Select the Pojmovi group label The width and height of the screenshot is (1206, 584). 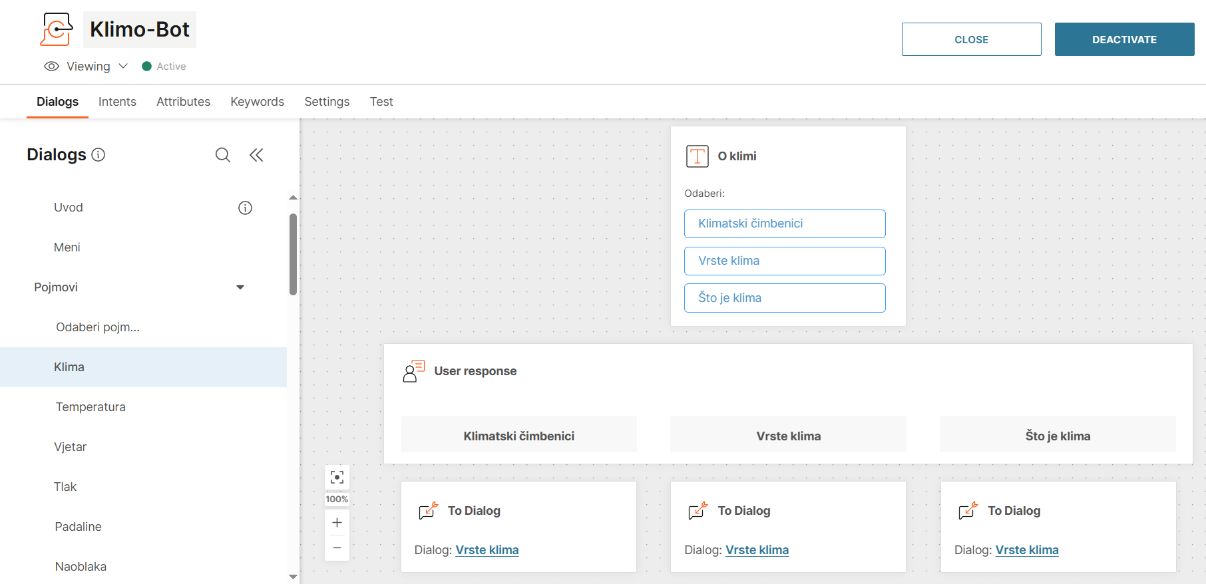[x=56, y=287]
